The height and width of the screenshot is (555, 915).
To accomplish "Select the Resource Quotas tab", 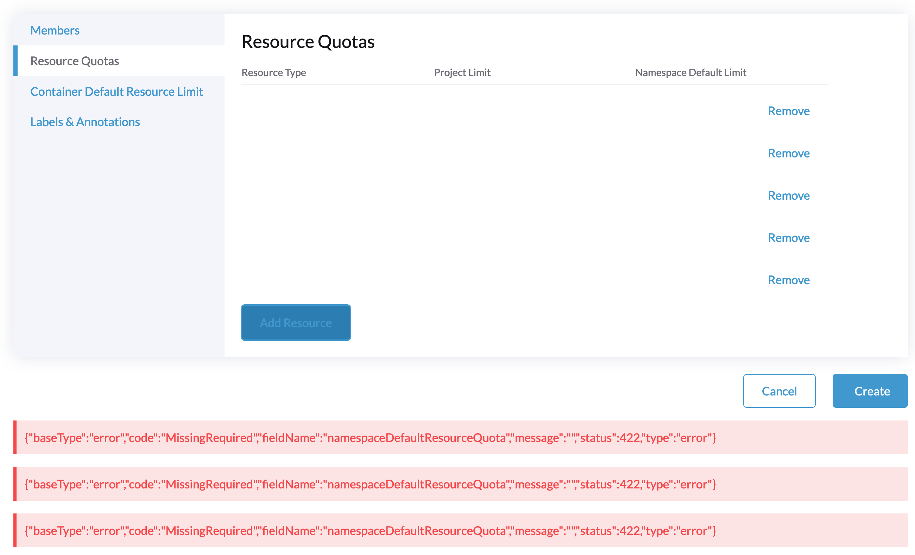I will click(x=75, y=61).
